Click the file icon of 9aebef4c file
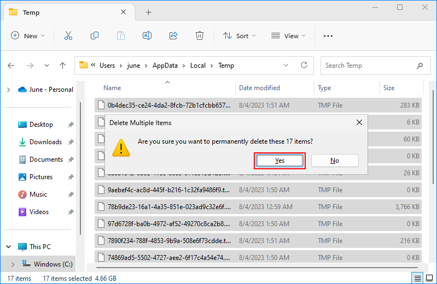 pos(101,190)
